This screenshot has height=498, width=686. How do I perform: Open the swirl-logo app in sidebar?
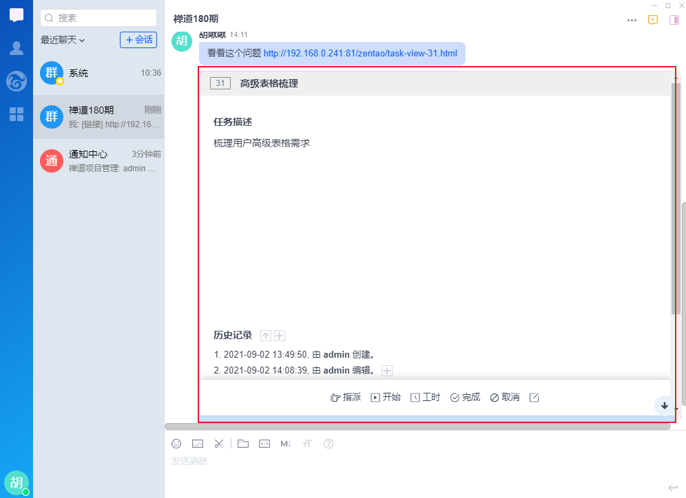point(17,81)
